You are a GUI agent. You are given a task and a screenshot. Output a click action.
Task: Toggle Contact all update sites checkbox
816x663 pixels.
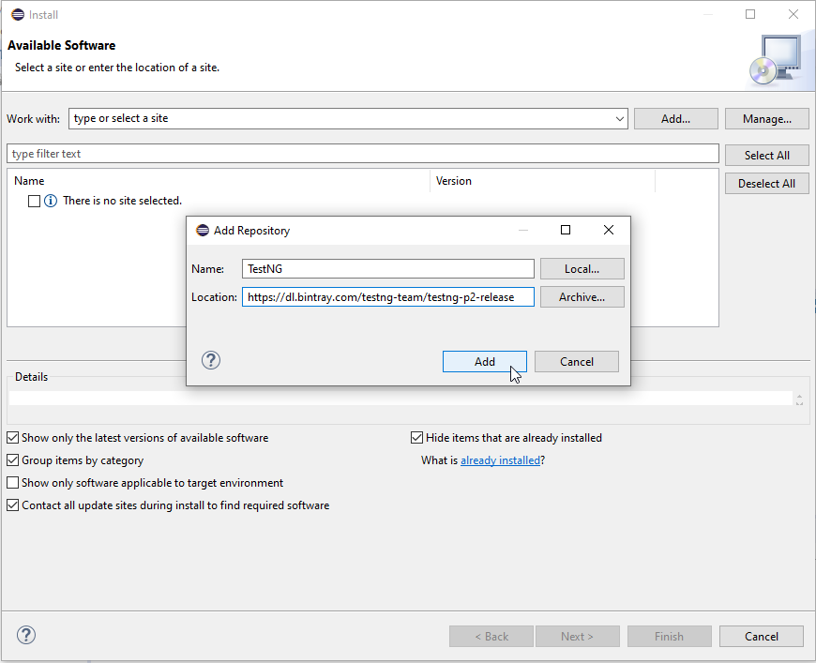click(x=13, y=505)
